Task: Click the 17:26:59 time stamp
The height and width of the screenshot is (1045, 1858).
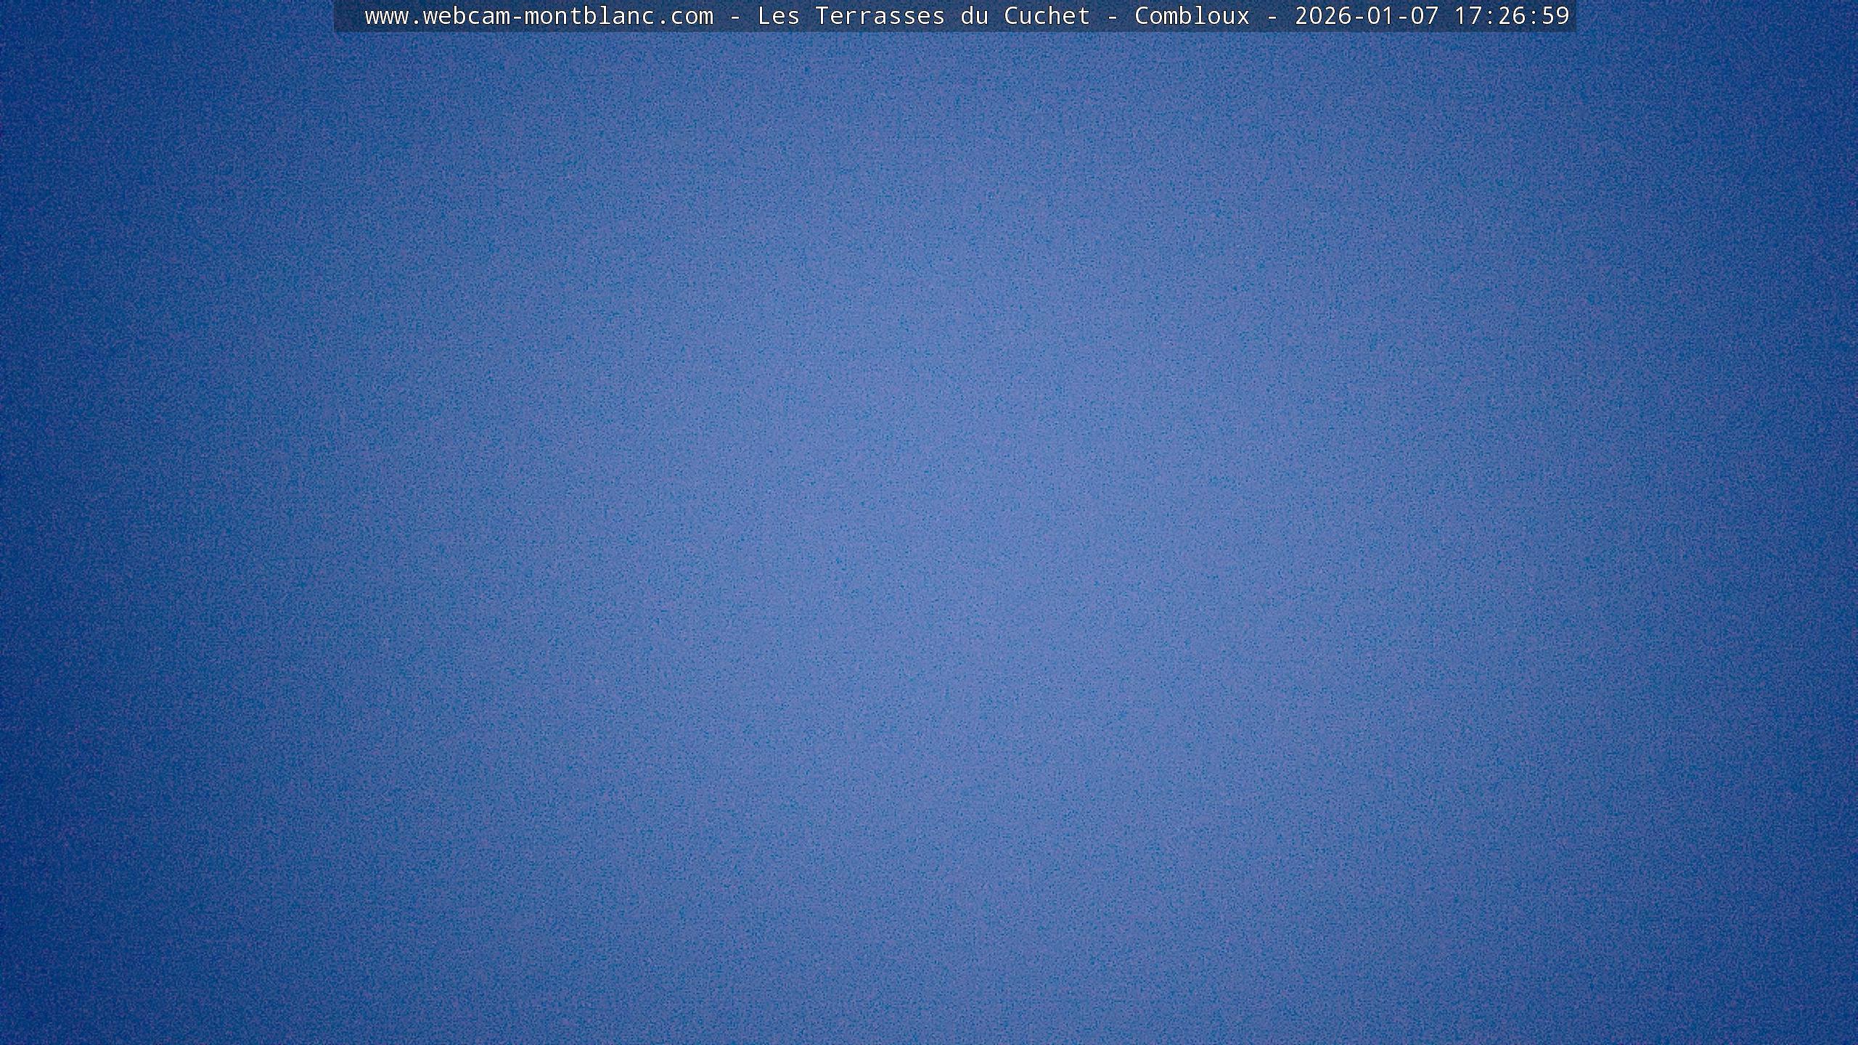Action: [1512, 16]
